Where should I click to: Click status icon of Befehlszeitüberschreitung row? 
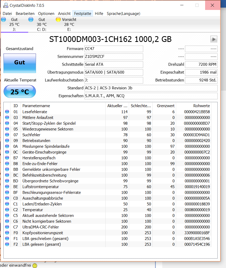pyautogui.click(x=7, y=175)
